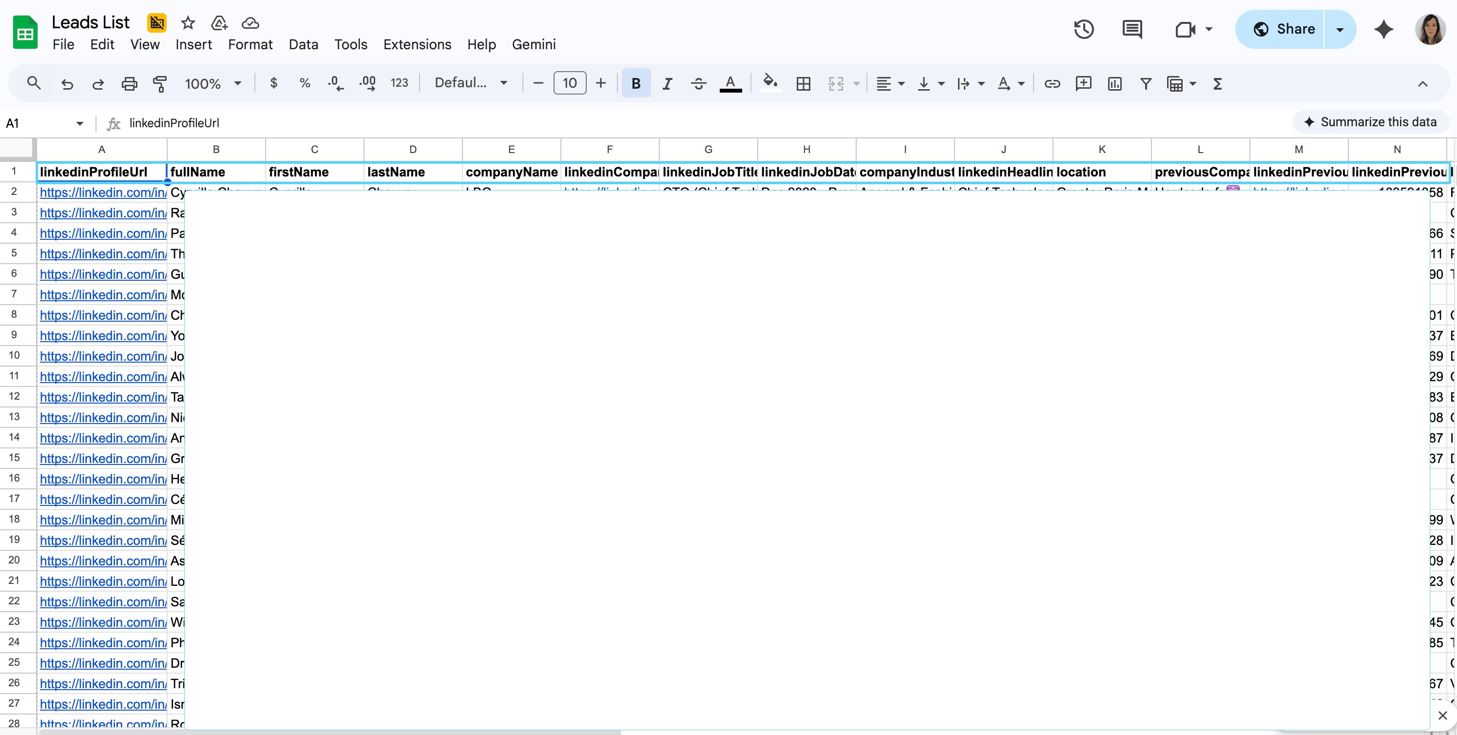Click the Insert chart icon
This screenshot has height=735, width=1457.
coord(1115,84)
